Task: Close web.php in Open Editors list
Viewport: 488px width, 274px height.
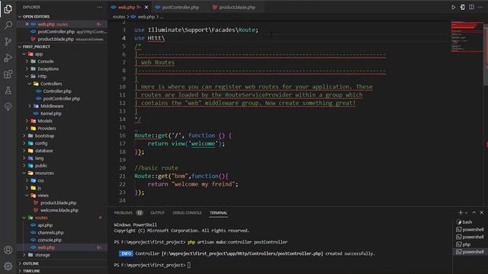Action: (x=27, y=24)
